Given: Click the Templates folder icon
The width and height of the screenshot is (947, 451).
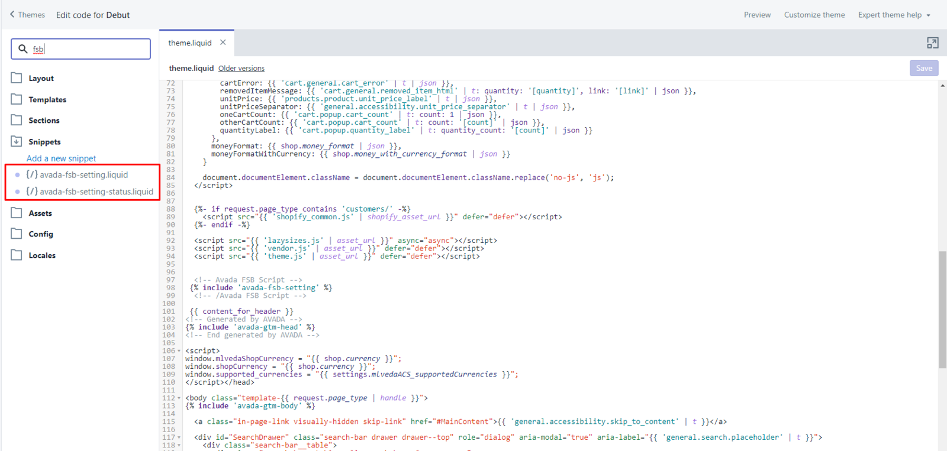Looking at the screenshot, I should tap(17, 99).
